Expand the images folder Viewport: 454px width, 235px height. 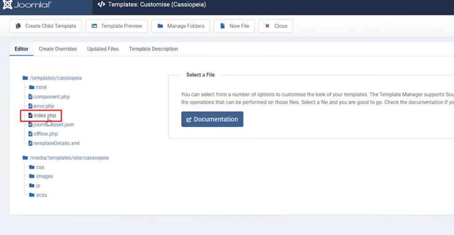(44, 177)
